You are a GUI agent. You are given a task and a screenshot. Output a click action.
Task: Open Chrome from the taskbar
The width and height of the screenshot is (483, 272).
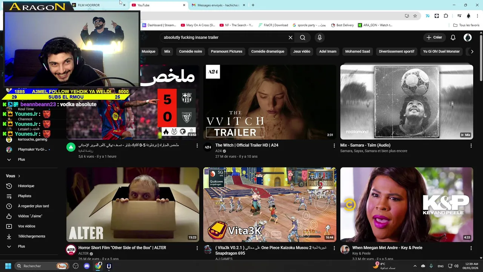click(x=98, y=266)
